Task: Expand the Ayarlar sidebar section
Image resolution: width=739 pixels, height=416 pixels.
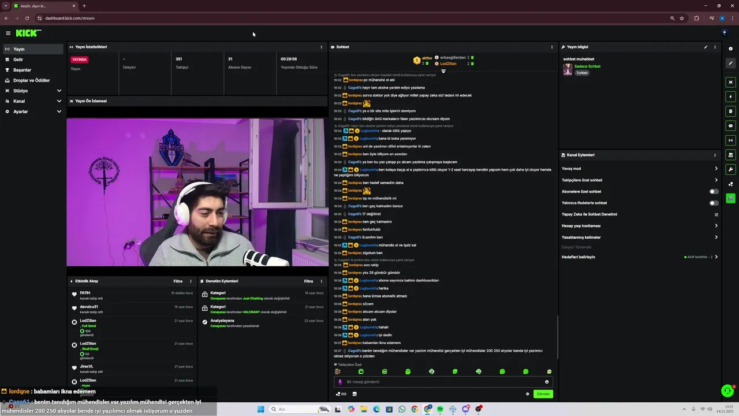Action: pos(32,112)
